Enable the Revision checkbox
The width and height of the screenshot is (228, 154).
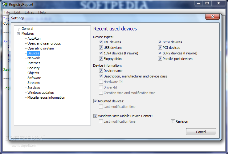pos(173,121)
